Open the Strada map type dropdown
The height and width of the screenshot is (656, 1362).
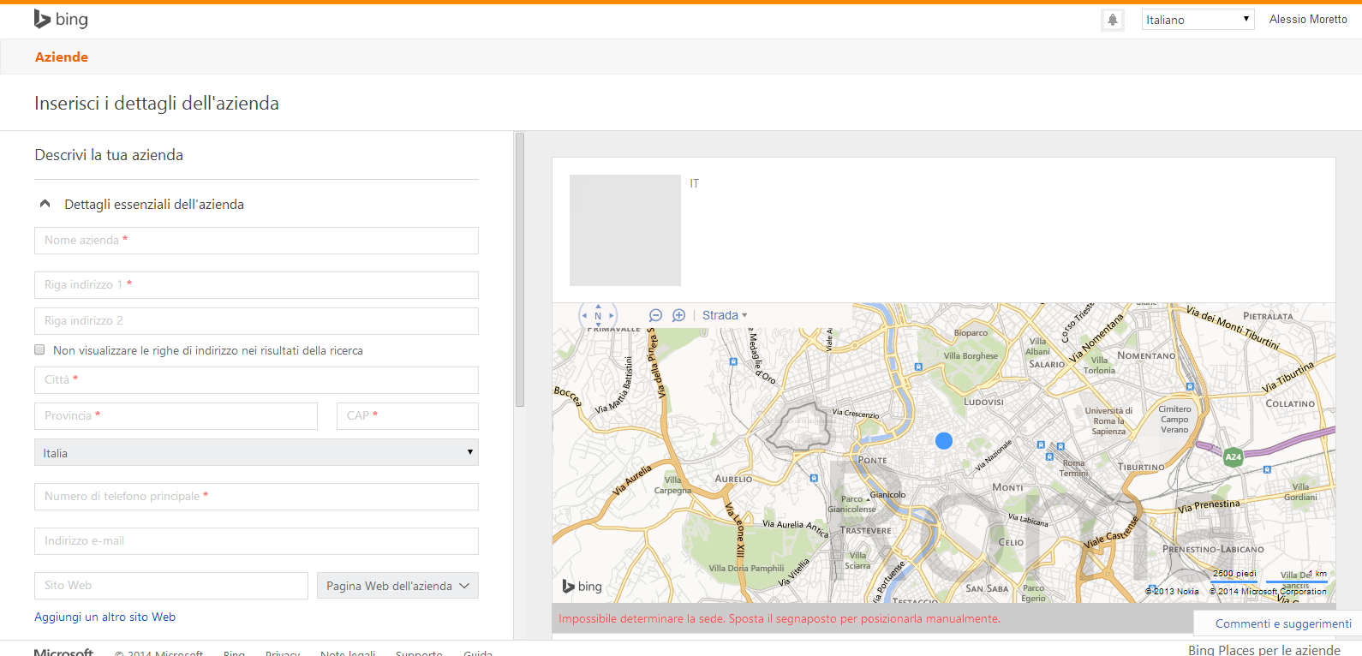(x=725, y=315)
